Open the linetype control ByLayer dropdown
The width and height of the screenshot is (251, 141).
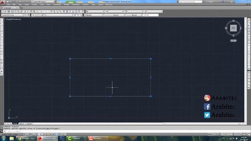115,15
